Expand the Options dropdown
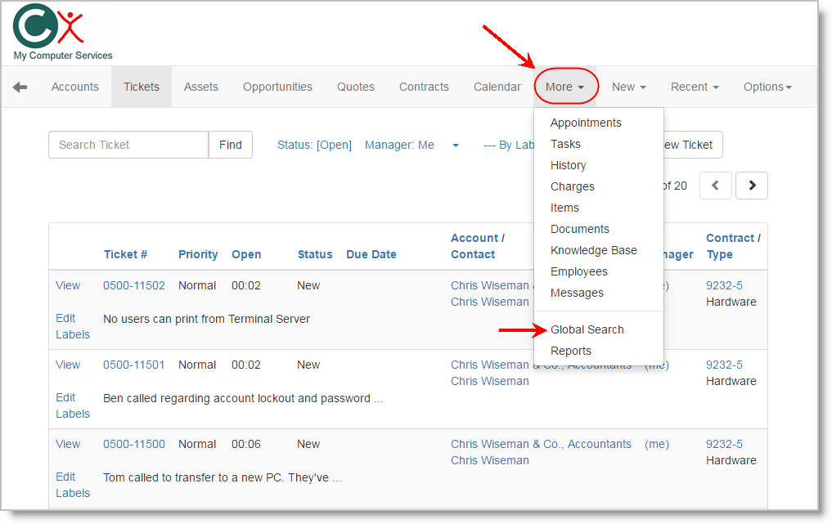The width and height of the screenshot is (832, 524). tap(767, 87)
